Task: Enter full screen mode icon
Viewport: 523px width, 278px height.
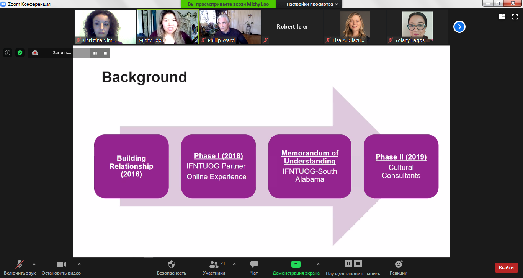Action: (515, 16)
